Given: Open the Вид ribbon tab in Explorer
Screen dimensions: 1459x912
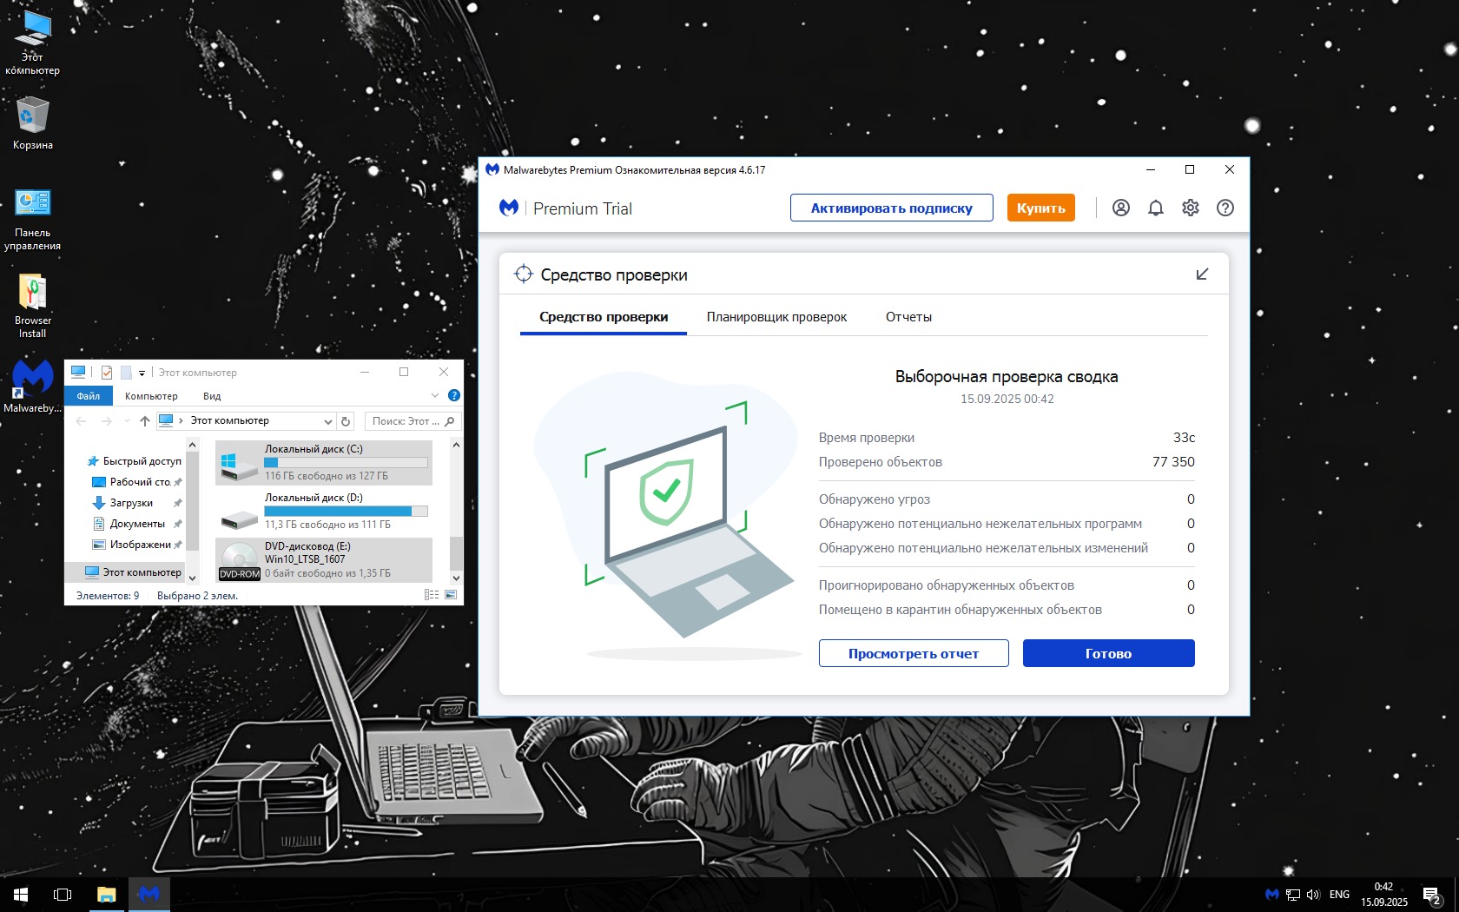Looking at the screenshot, I should click(212, 396).
